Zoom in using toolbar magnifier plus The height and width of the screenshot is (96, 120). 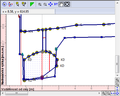(x=40, y=4)
